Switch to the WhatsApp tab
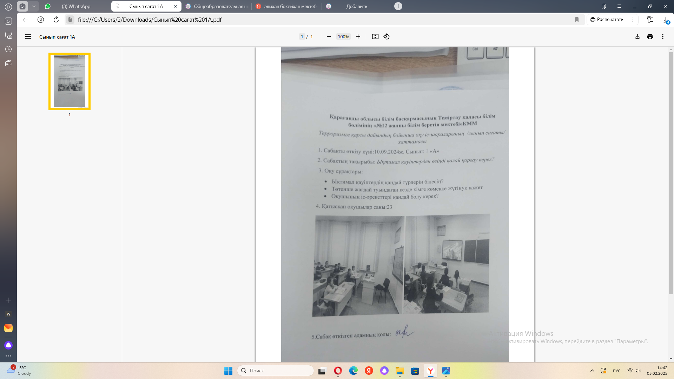The height and width of the screenshot is (379, 674). click(75, 6)
